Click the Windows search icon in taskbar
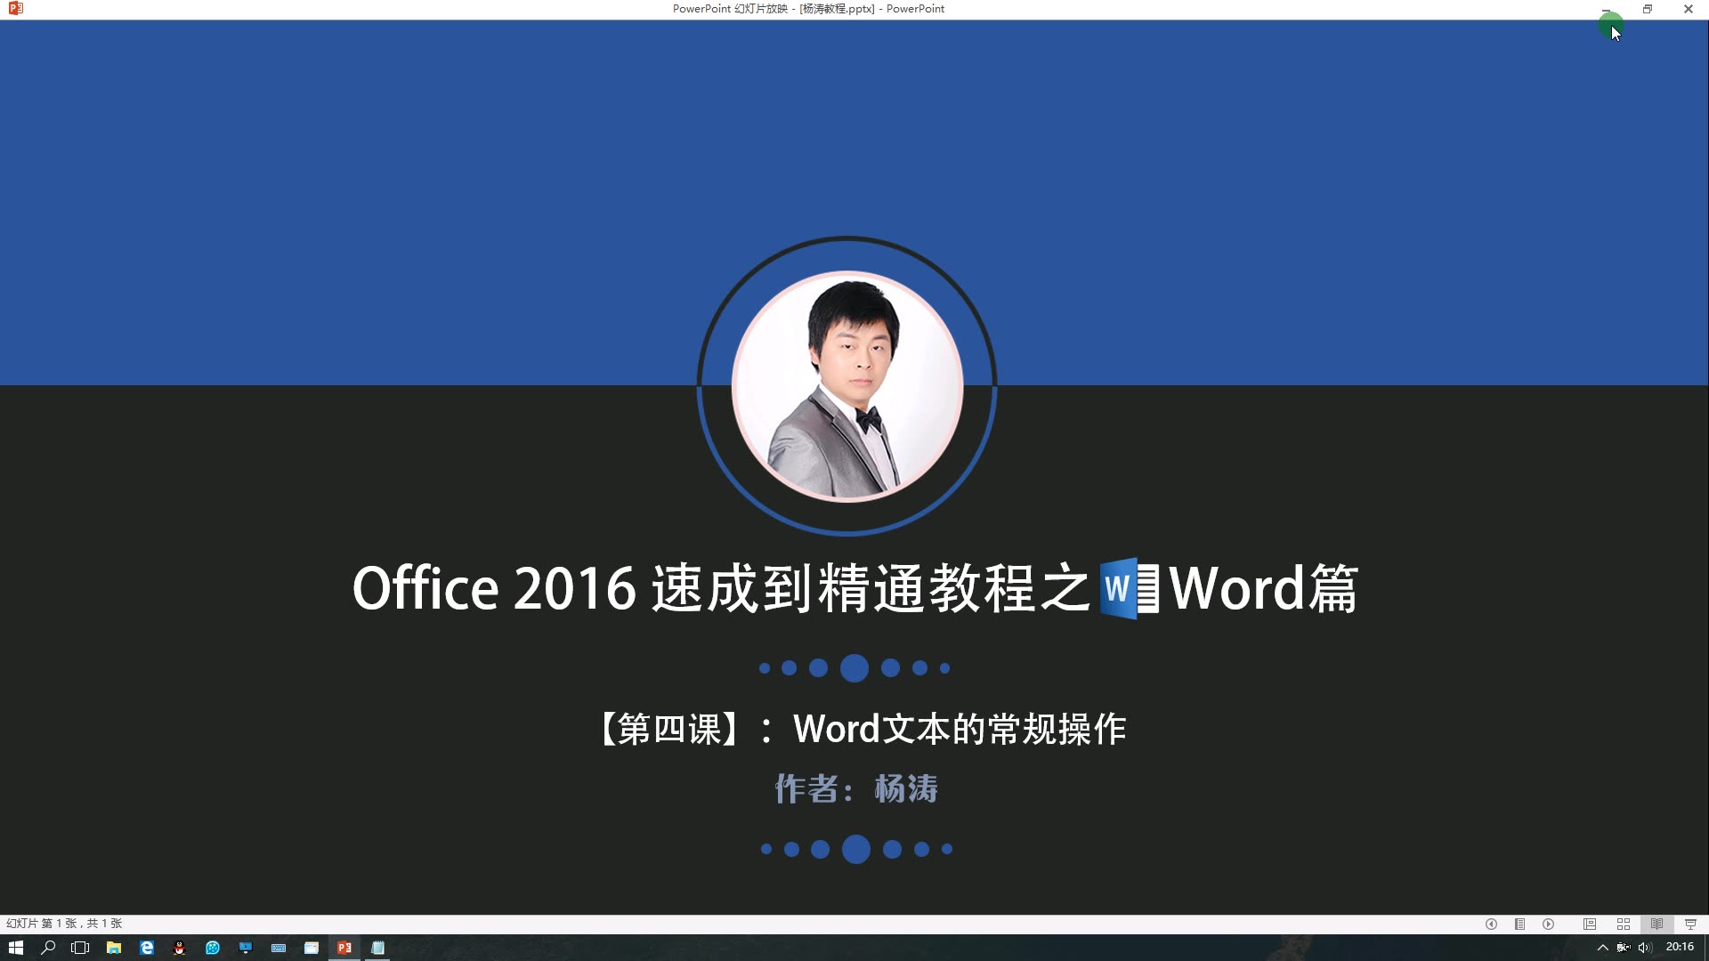Image resolution: width=1709 pixels, height=961 pixels. coord(48,947)
